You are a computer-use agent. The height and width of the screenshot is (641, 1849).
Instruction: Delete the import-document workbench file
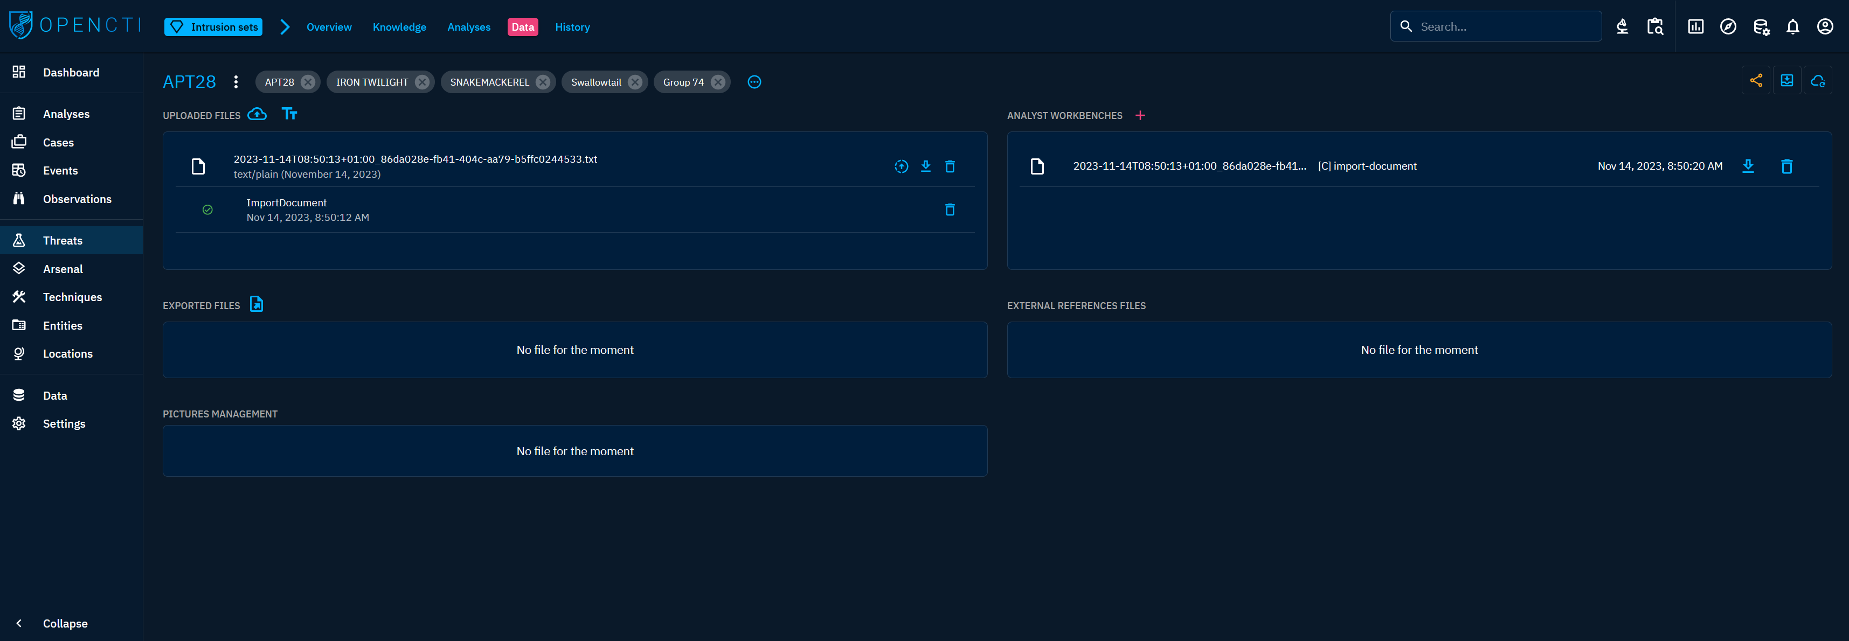1786,166
